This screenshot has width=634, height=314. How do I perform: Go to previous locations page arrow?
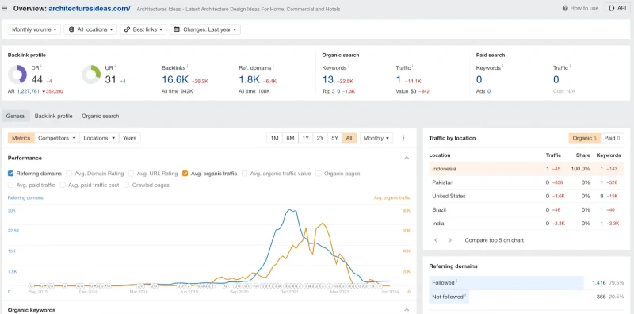(436, 240)
